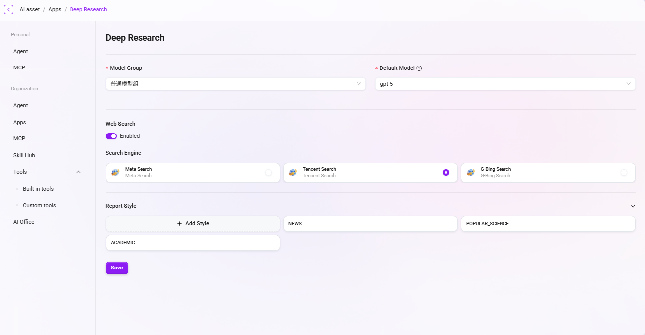This screenshot has width=645, height=335.
Task: Click the Tencent Search engine logo icon
Action: pyautogui.click(x=293, y=172)
